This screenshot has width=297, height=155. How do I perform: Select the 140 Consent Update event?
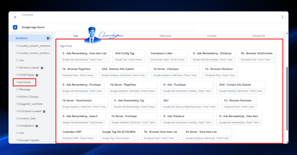coord(28,140)
